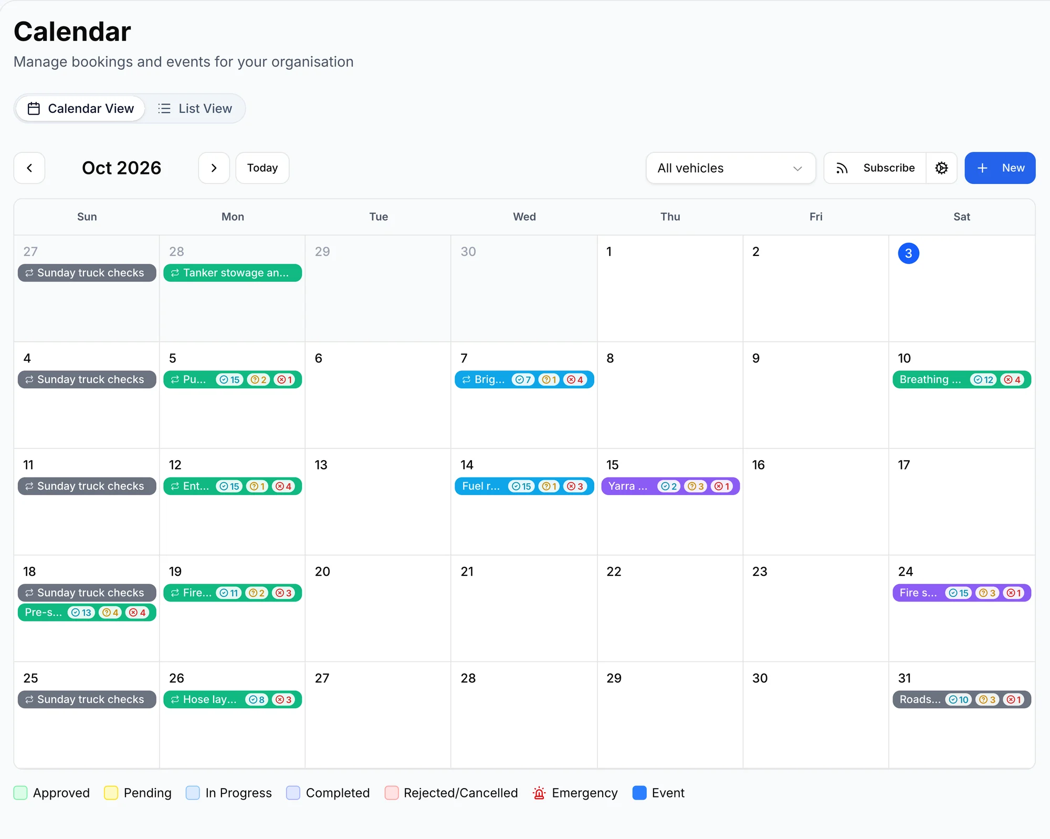The width and height of the screenshot is (1050, 839).
Task: Click accepted count 13 on Pre-s... event
Action: coord(81,613)
